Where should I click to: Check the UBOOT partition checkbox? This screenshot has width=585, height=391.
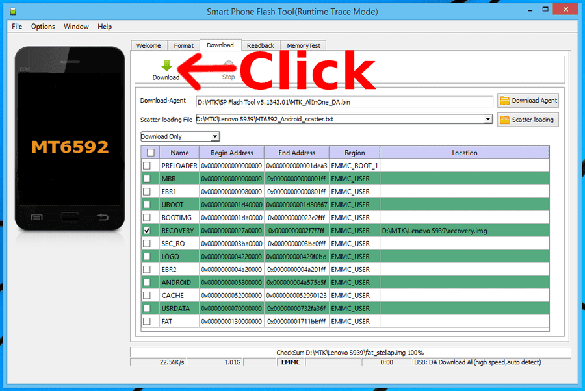(x=147, y=205)
